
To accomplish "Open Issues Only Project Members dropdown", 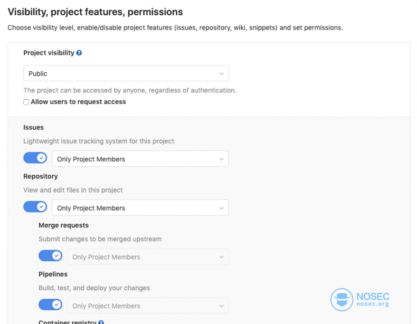I will 140,159.
